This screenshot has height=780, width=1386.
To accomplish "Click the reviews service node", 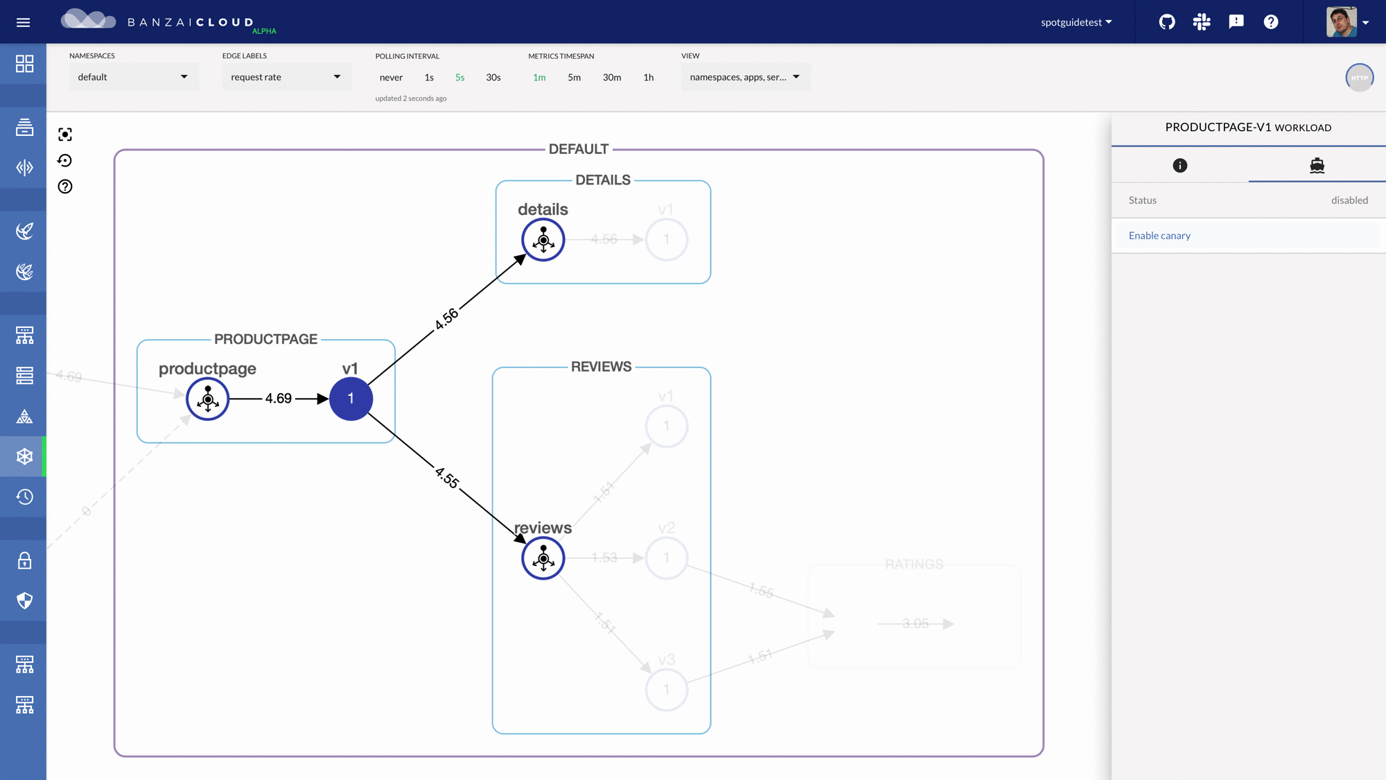I will [x=543, y=558].
